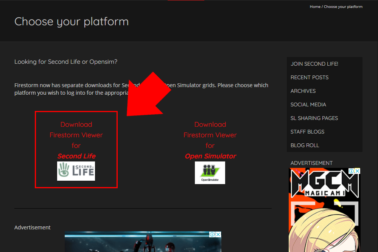The image size is (378, 252).
Task: Select SOCIAL MEDIA in the sidebar
Action: click(x=308, y=104)
